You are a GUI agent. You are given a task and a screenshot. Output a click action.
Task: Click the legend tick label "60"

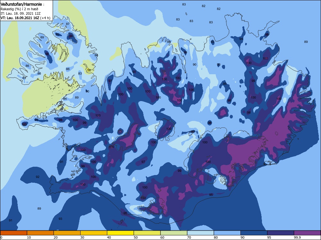coord(162,237)
